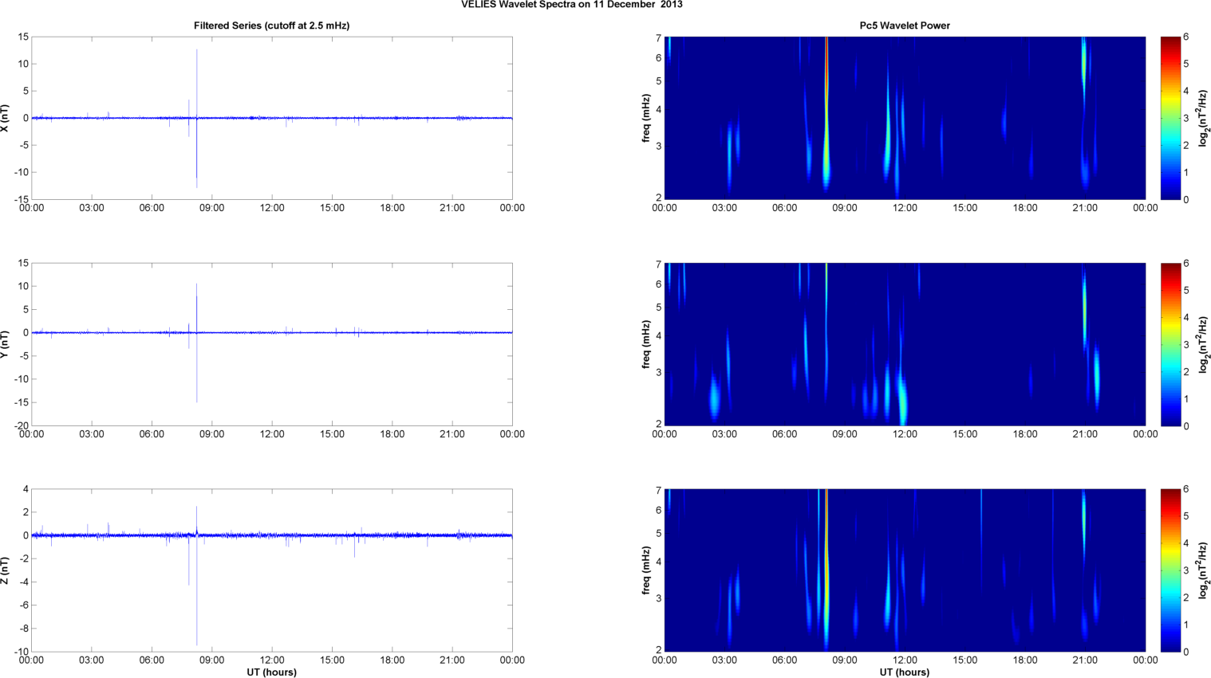Click the 'Y (nT)' axis label
This screenshot has width=1211, height=678.
[x=6, y=344]
